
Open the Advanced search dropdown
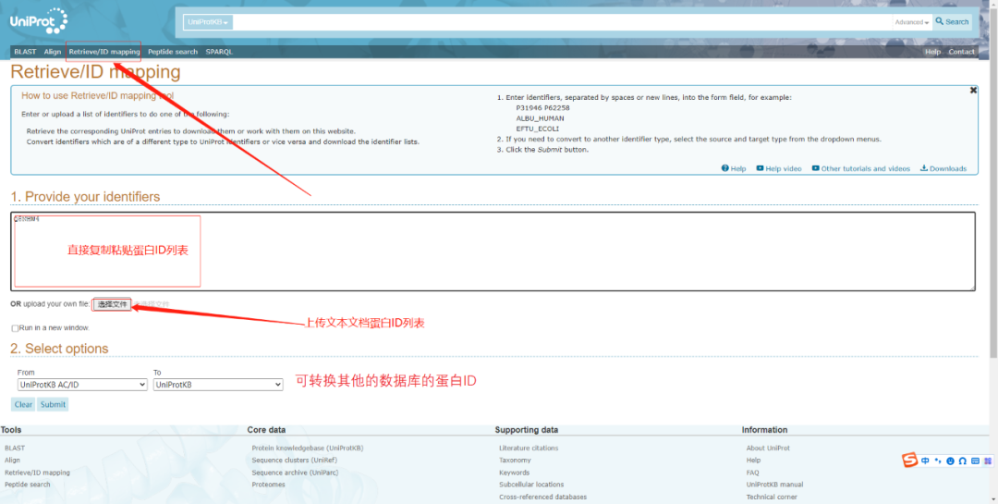pos(911,22)
